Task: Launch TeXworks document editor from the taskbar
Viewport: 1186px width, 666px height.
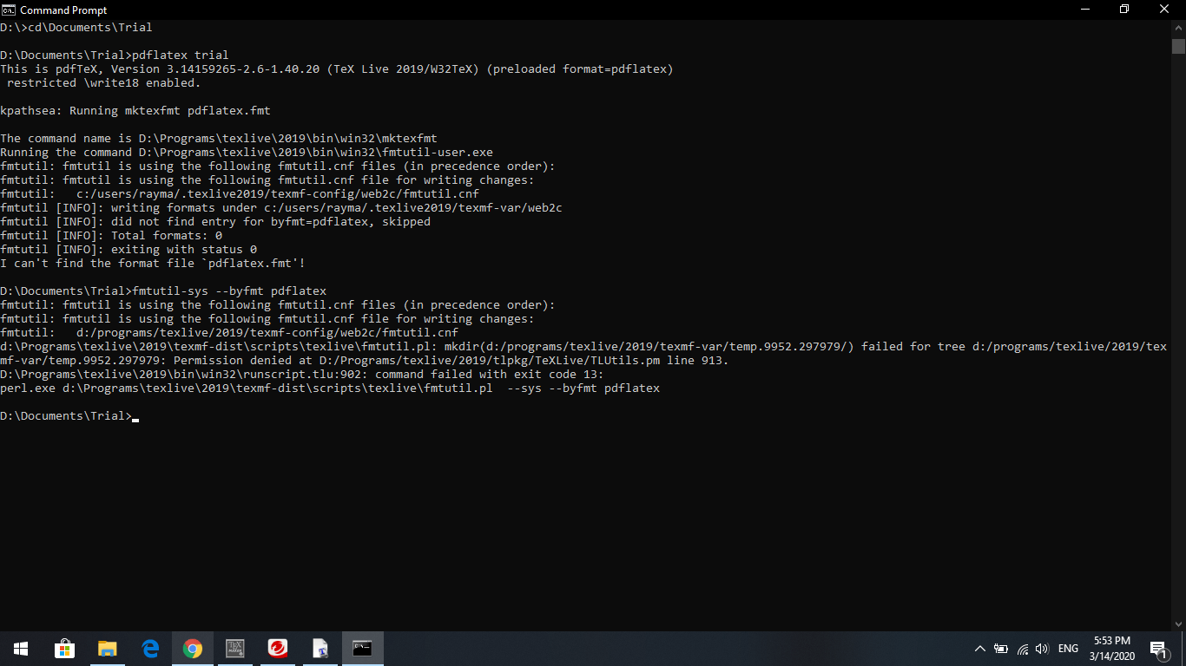Action: (x=320, y=648)
